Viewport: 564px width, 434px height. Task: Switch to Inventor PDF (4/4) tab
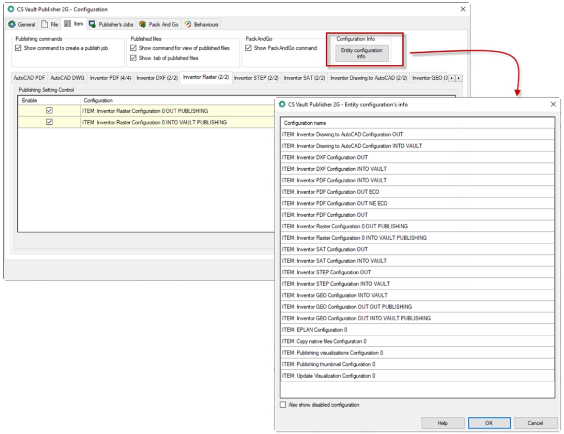point(110,78)
